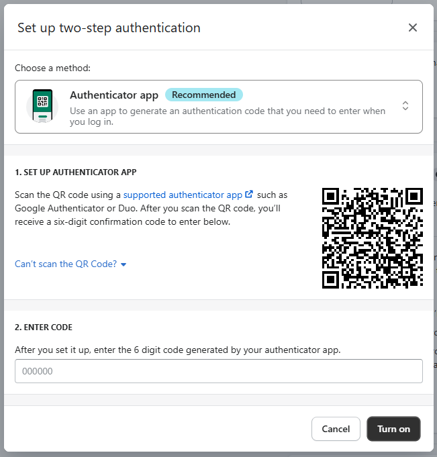Image resolution: width=437 pixels, height=457 pixels.
Task: Click the Authenticator app method title
Action: pyautogui.click(x=114, y=95)
